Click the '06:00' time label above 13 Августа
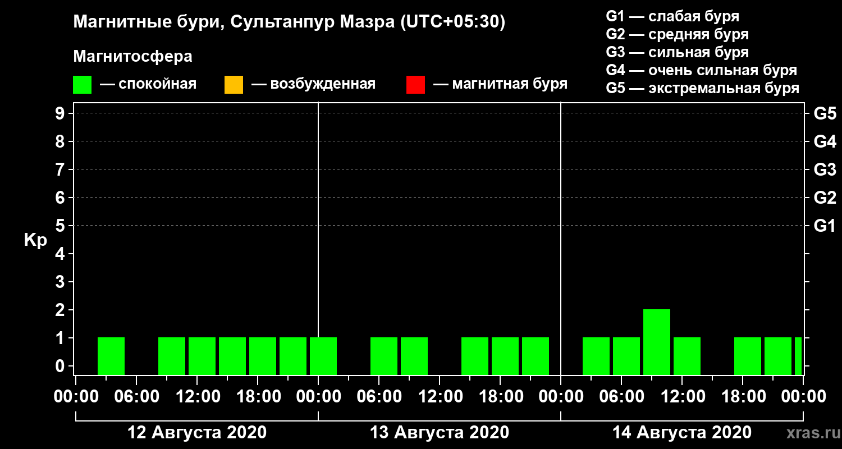This screenshot has width=842, height=449. pos(379,397)
